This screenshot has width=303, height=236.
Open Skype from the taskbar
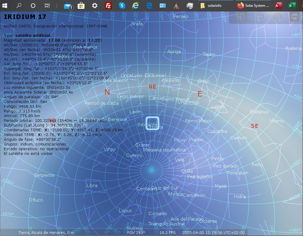point(122,6)
